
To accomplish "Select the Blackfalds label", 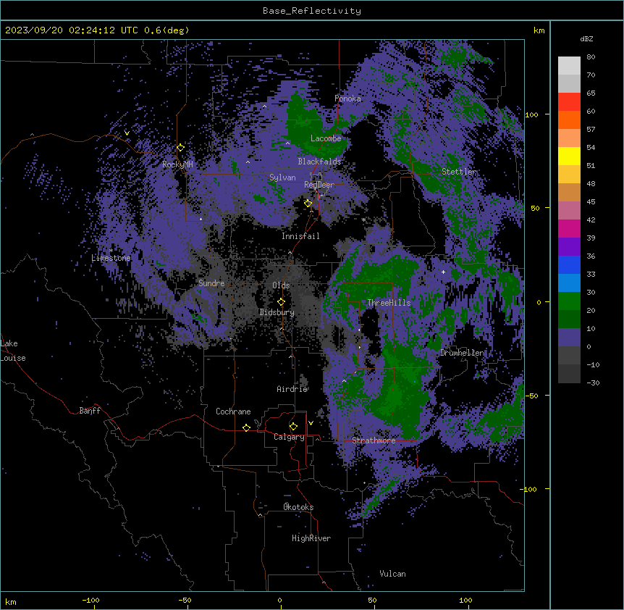I will pos(319,162).
